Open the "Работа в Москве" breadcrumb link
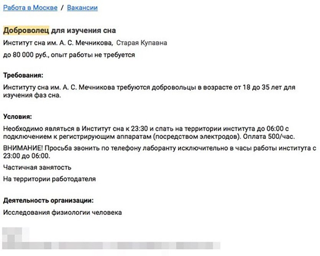This screenshot has width=320, height=256. tap(30, 8)
